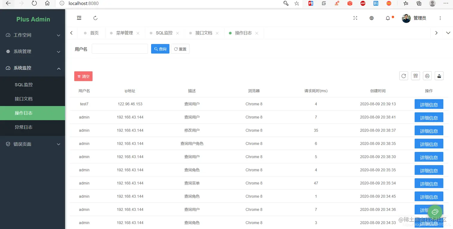Reload the page using the top refresh icon

95,18
